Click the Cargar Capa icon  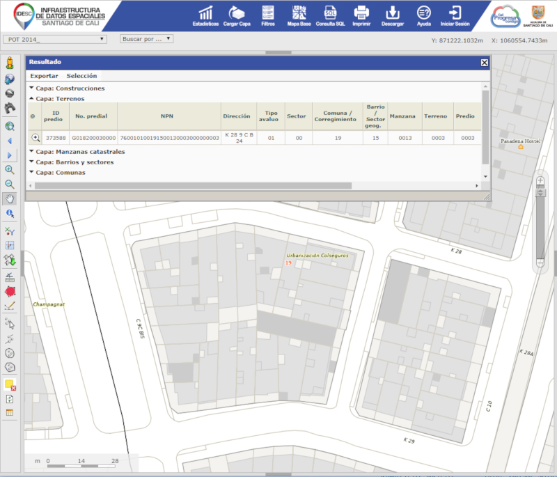click(x=237, y=15)
